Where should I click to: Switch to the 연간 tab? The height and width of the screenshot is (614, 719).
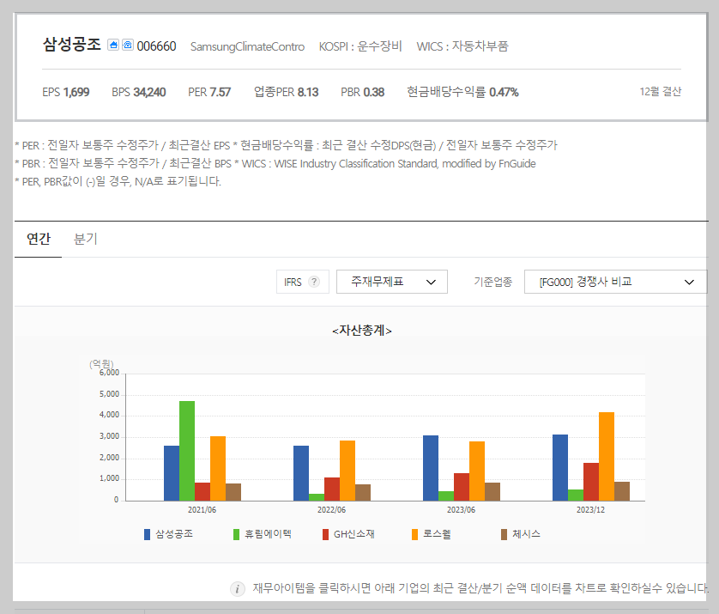click(x=39, y=239)
